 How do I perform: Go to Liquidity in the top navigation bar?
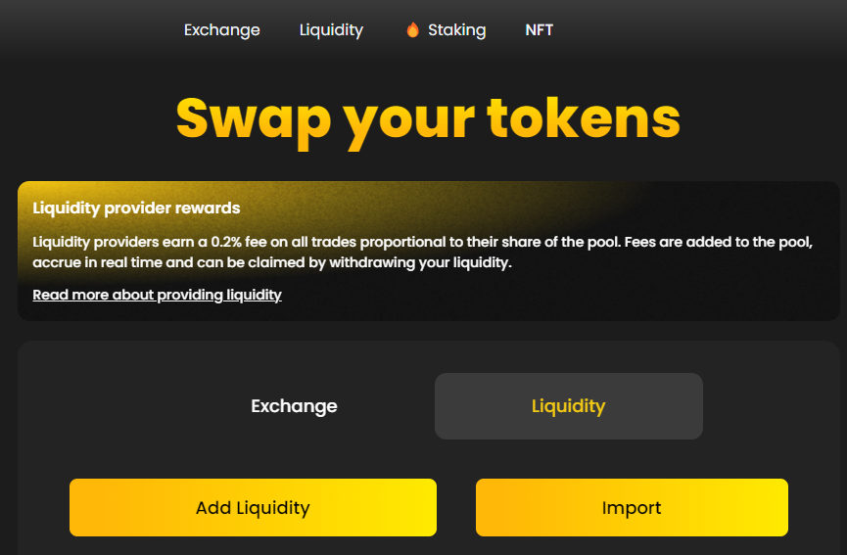(x=331, y=30)
